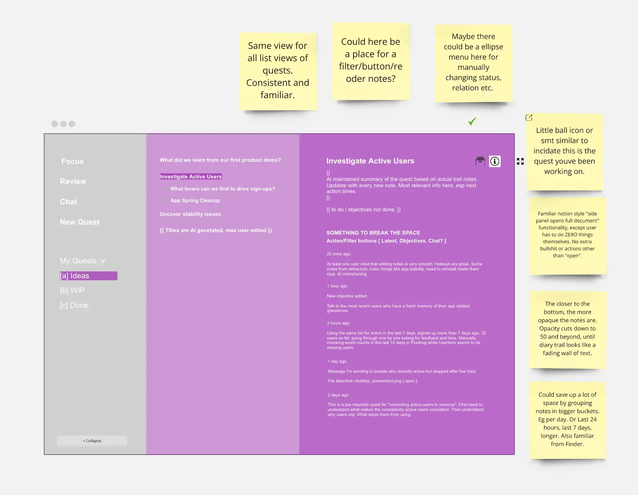The height and width of the screenshot is (495, 638).
Task: Click 'SOMETHING TO BREAK THE SPACE' heading
Action: pyautogui.click(x=373, y=233)
